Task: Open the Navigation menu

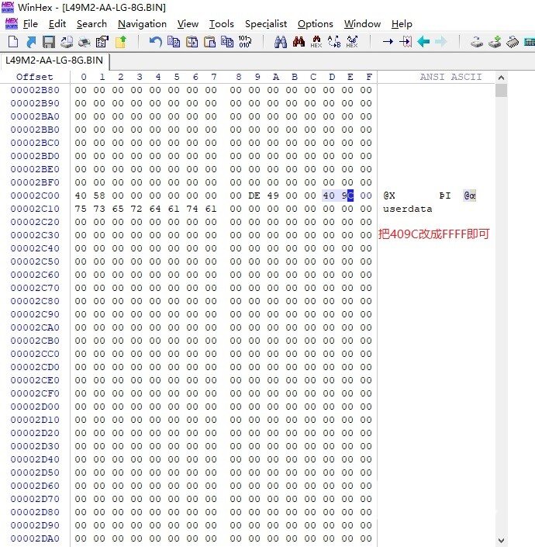Action: tap(142, 24)
